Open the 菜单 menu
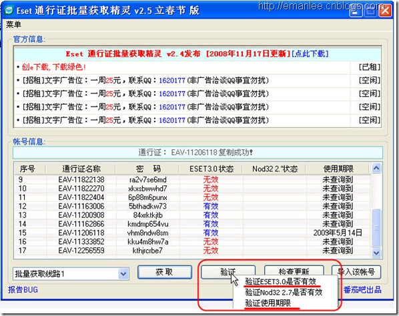 tap(13, 25)
